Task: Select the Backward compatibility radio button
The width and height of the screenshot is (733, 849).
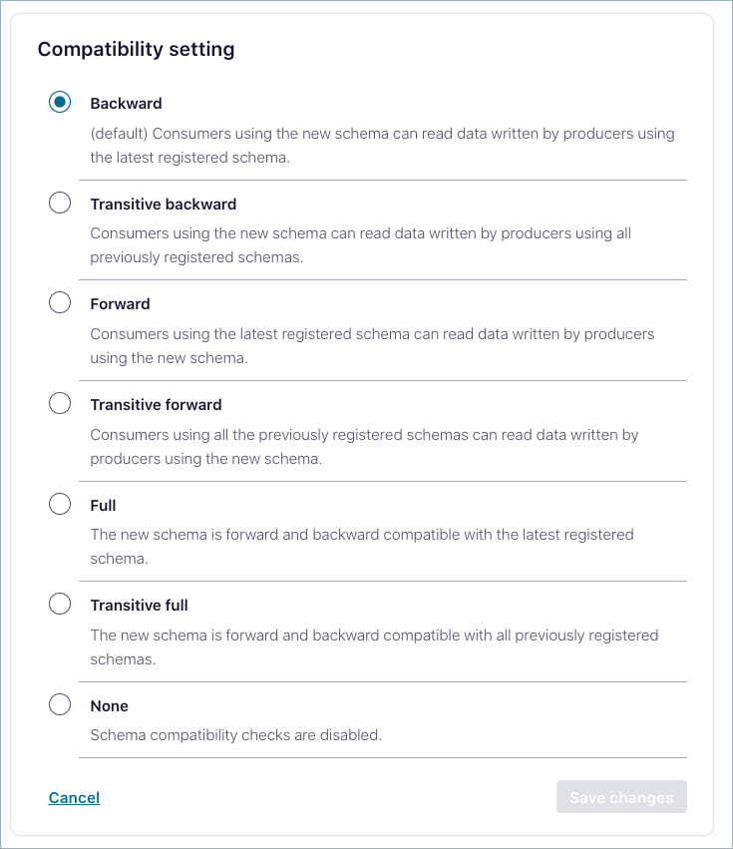Action: 60,101
